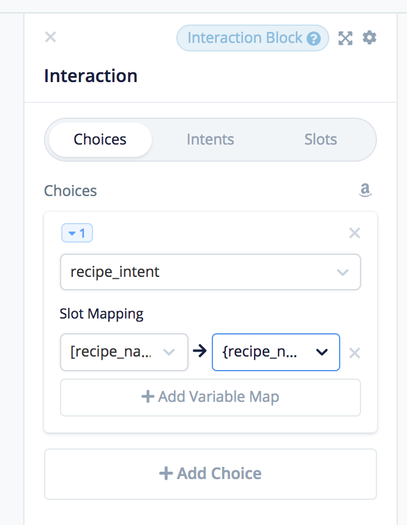Viewport: 407px width, 525px height.
Task: Click the Add Choice button
Action: coord(210,474)
